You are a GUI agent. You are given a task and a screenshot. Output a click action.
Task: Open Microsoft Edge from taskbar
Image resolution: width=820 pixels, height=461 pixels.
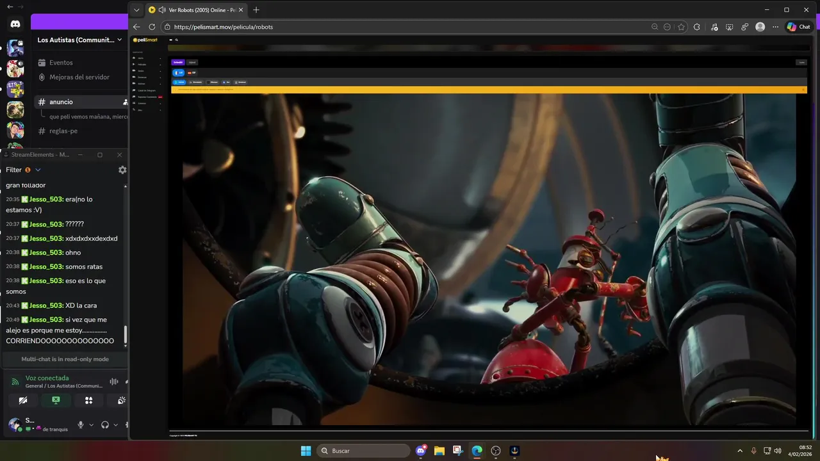click(x=477, y=451)
